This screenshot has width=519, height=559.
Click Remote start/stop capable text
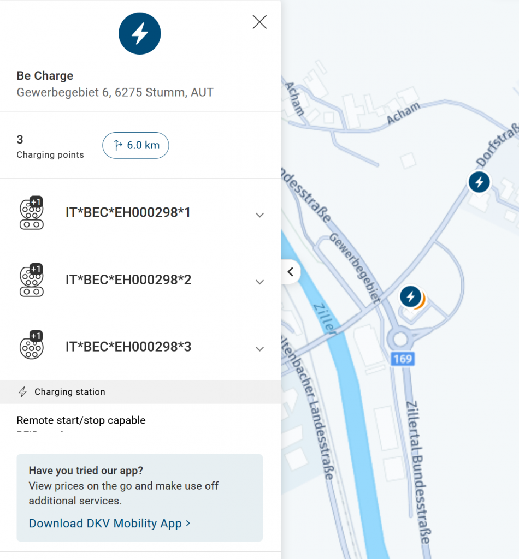point(81,420)
